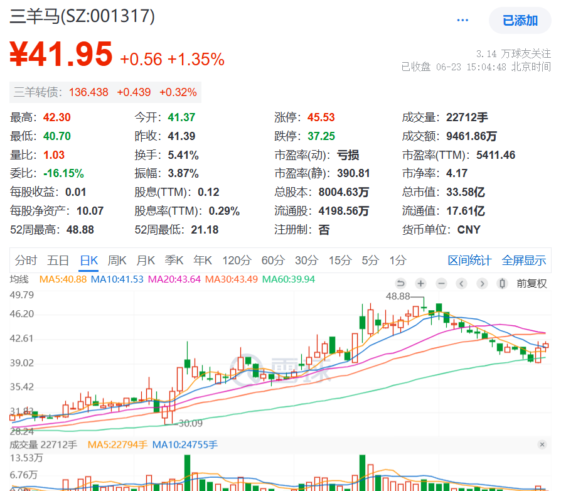Switch to 1分 interval tab

(398, 260)
